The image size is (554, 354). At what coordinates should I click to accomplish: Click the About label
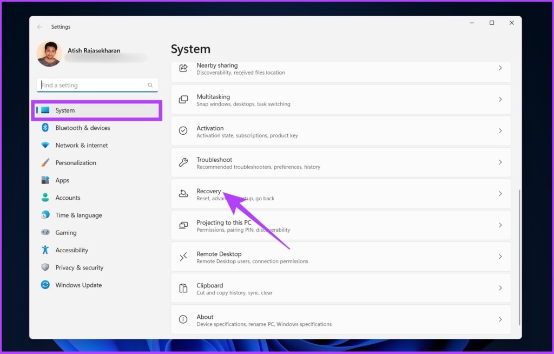(x=205, y=317)
